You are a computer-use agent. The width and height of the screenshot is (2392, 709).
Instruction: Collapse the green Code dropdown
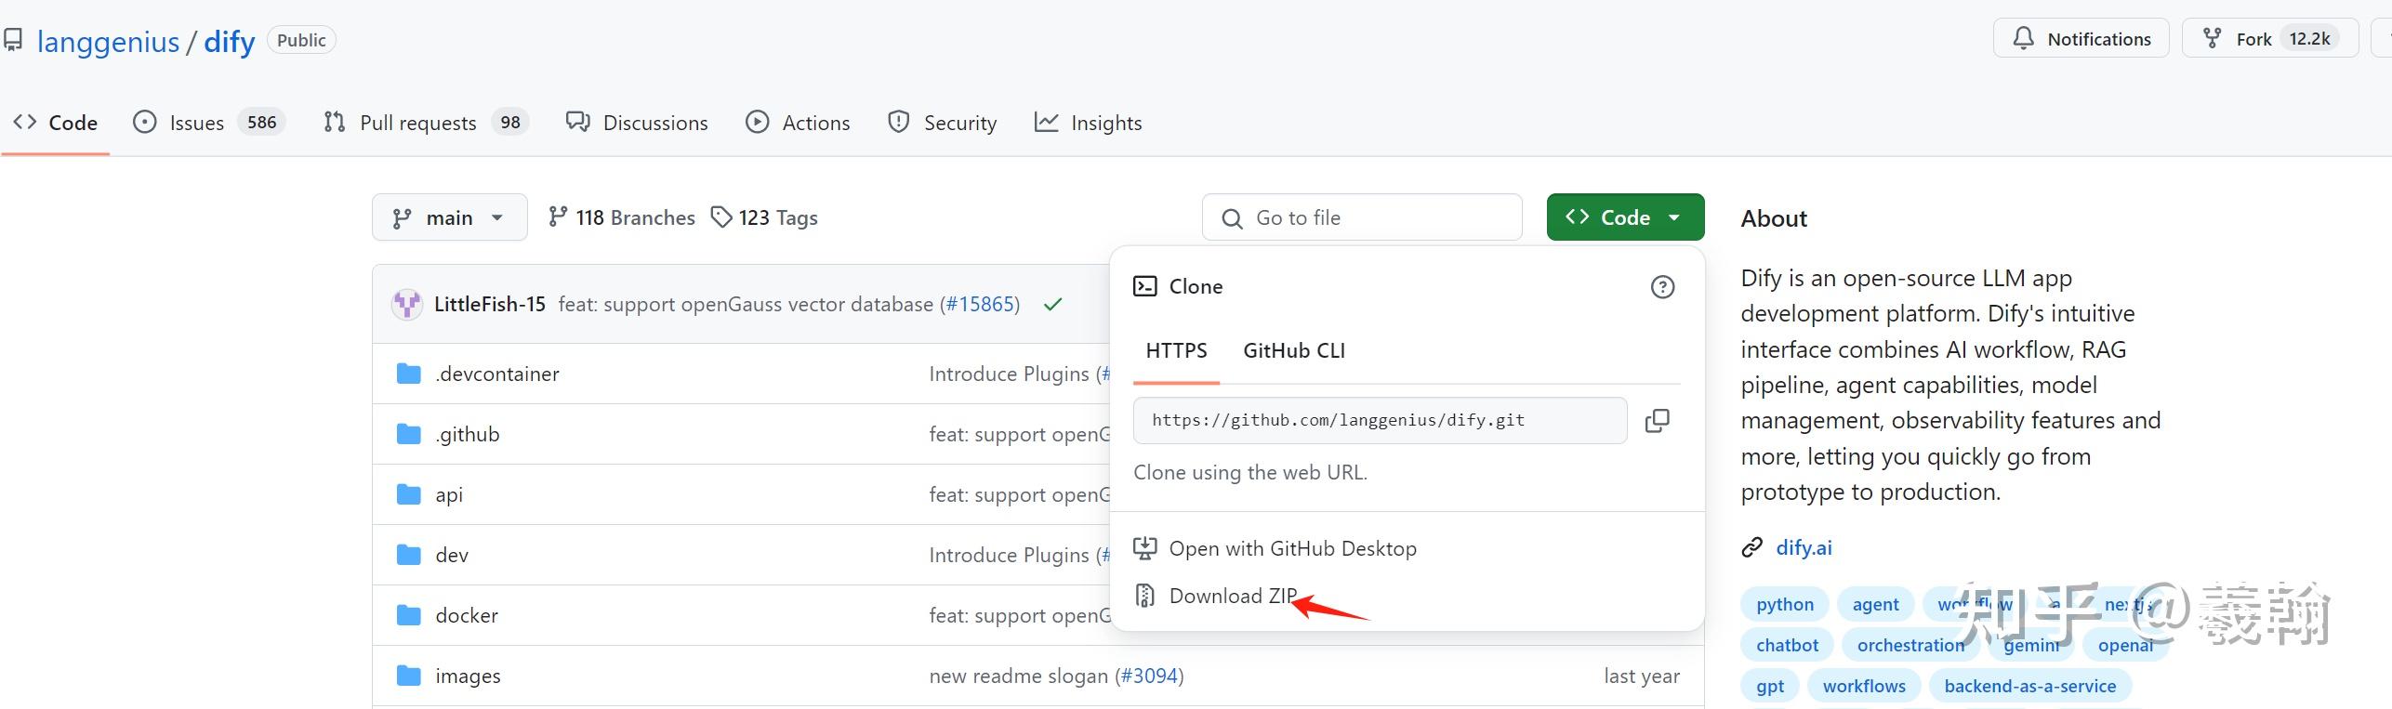click(1625, 217)
